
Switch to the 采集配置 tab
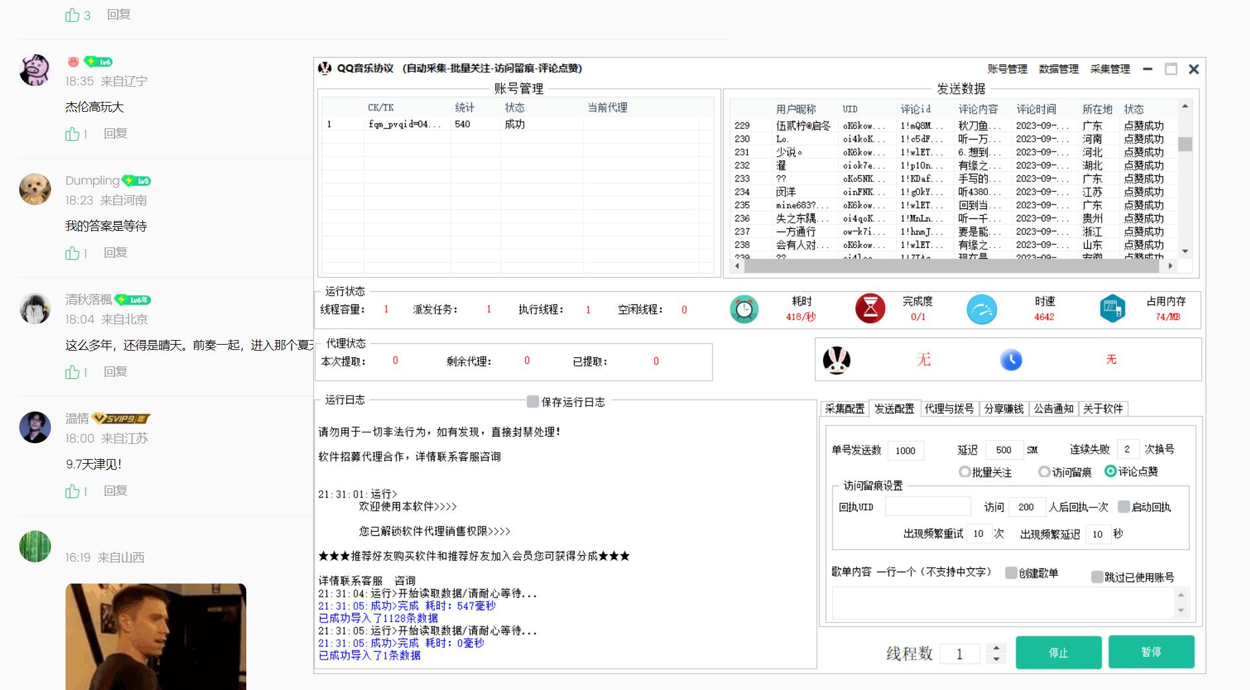(x=844, y=409)
